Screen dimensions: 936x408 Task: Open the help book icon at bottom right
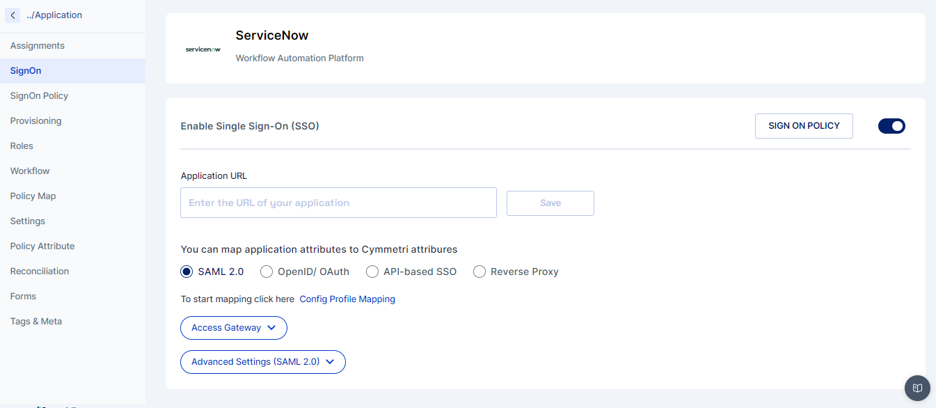pyautogui.click(x=917, y=388)
